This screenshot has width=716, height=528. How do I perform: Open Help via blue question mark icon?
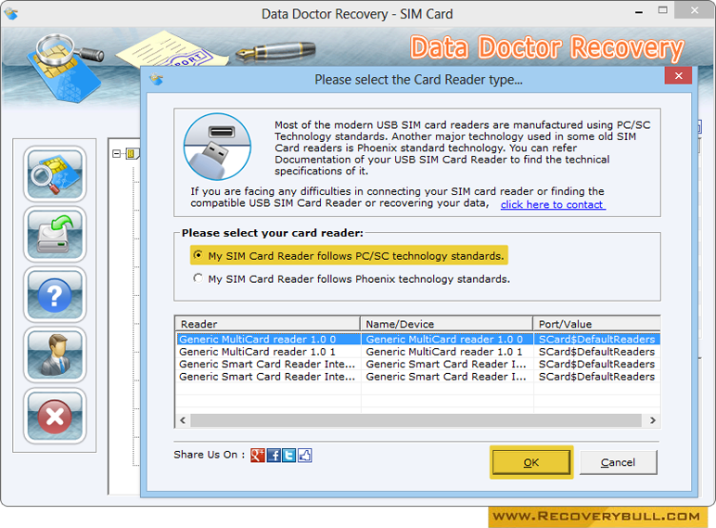pyautogui.click(x=55, y=294)
